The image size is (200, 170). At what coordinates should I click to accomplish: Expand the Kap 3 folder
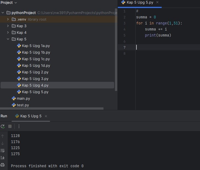[8, 26]
